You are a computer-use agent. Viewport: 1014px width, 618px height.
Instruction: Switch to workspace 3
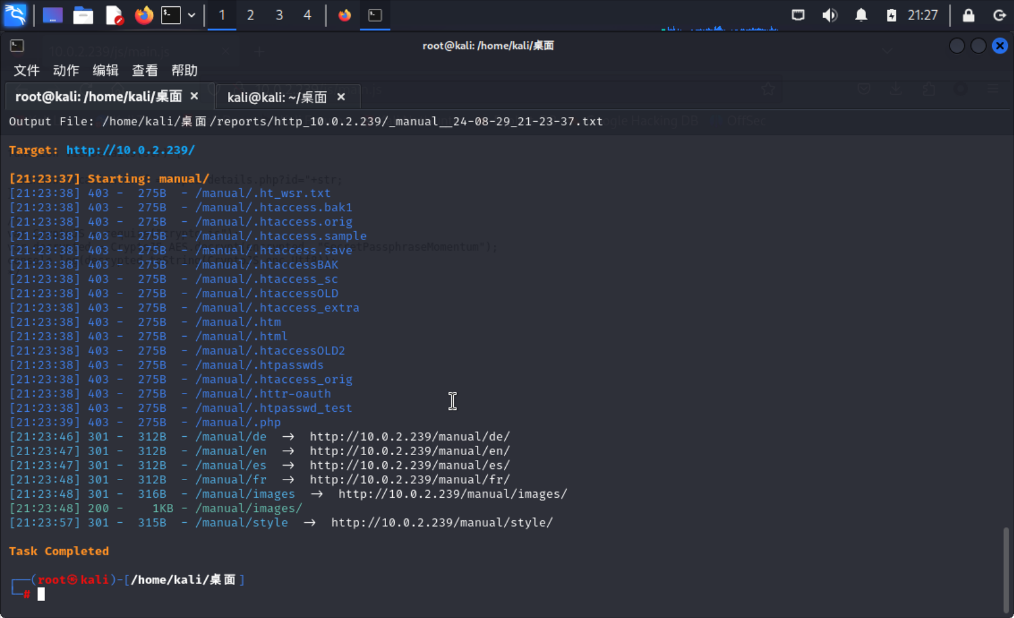coord(280,15)
